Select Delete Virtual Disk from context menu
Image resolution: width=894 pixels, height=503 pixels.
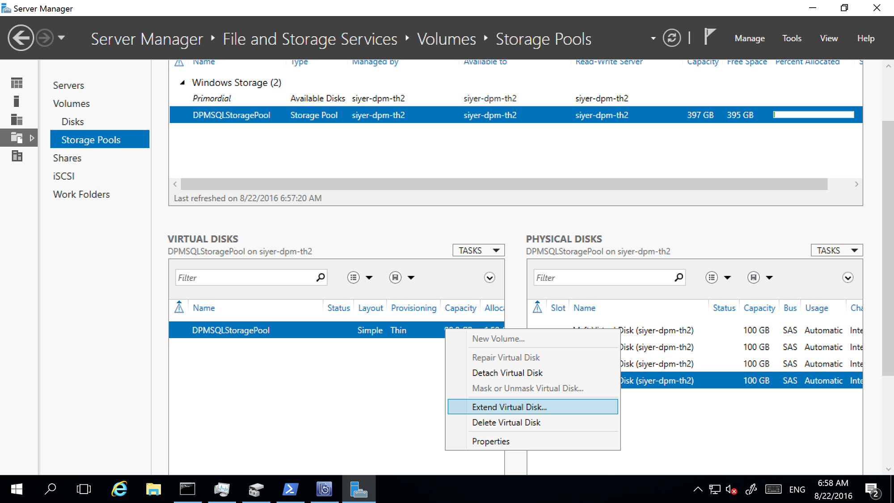point(506,422)
